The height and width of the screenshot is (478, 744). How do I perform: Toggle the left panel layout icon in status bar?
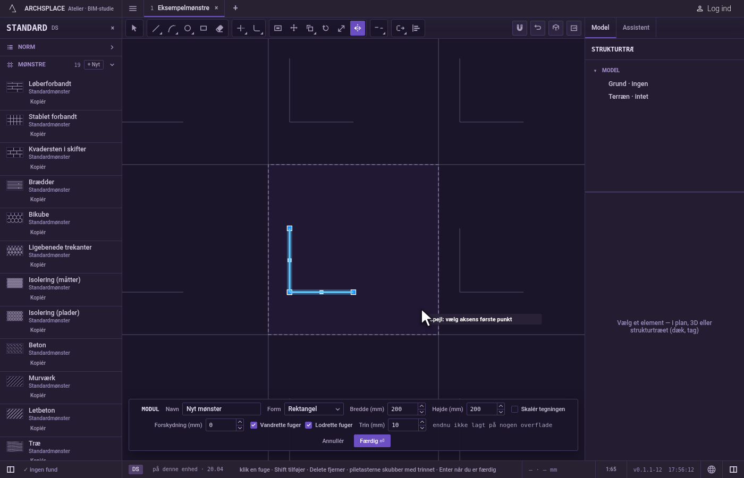(11, 470)
